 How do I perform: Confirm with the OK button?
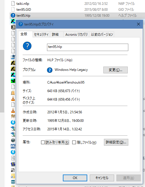click(x=75, y=178)
